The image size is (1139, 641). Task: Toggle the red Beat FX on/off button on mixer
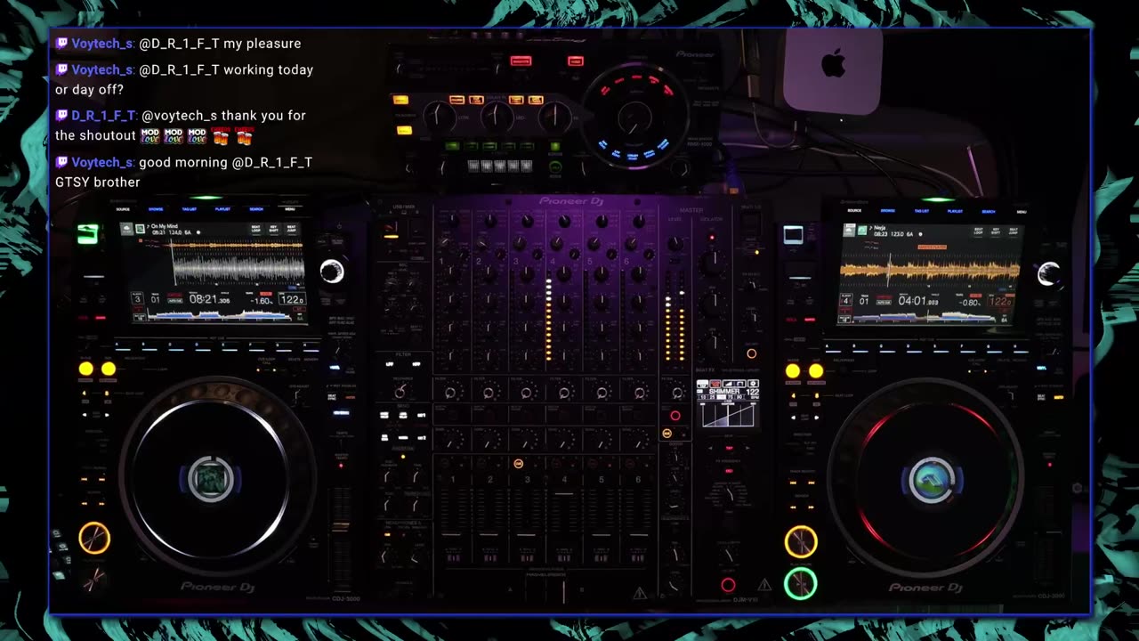click(728, 585)
